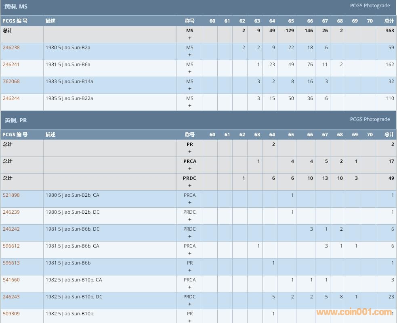Open the 246242 PRDC coin link
Image resolution: width=397 pixels, height=323 pixels.
click(11, 229)
